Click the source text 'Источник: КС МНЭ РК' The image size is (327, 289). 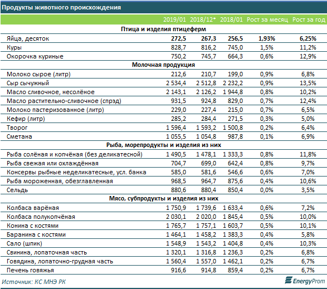[x=33, y=282]
